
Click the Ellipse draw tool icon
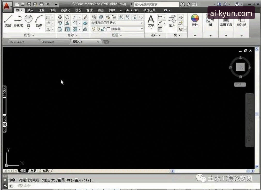coord(48,23)
